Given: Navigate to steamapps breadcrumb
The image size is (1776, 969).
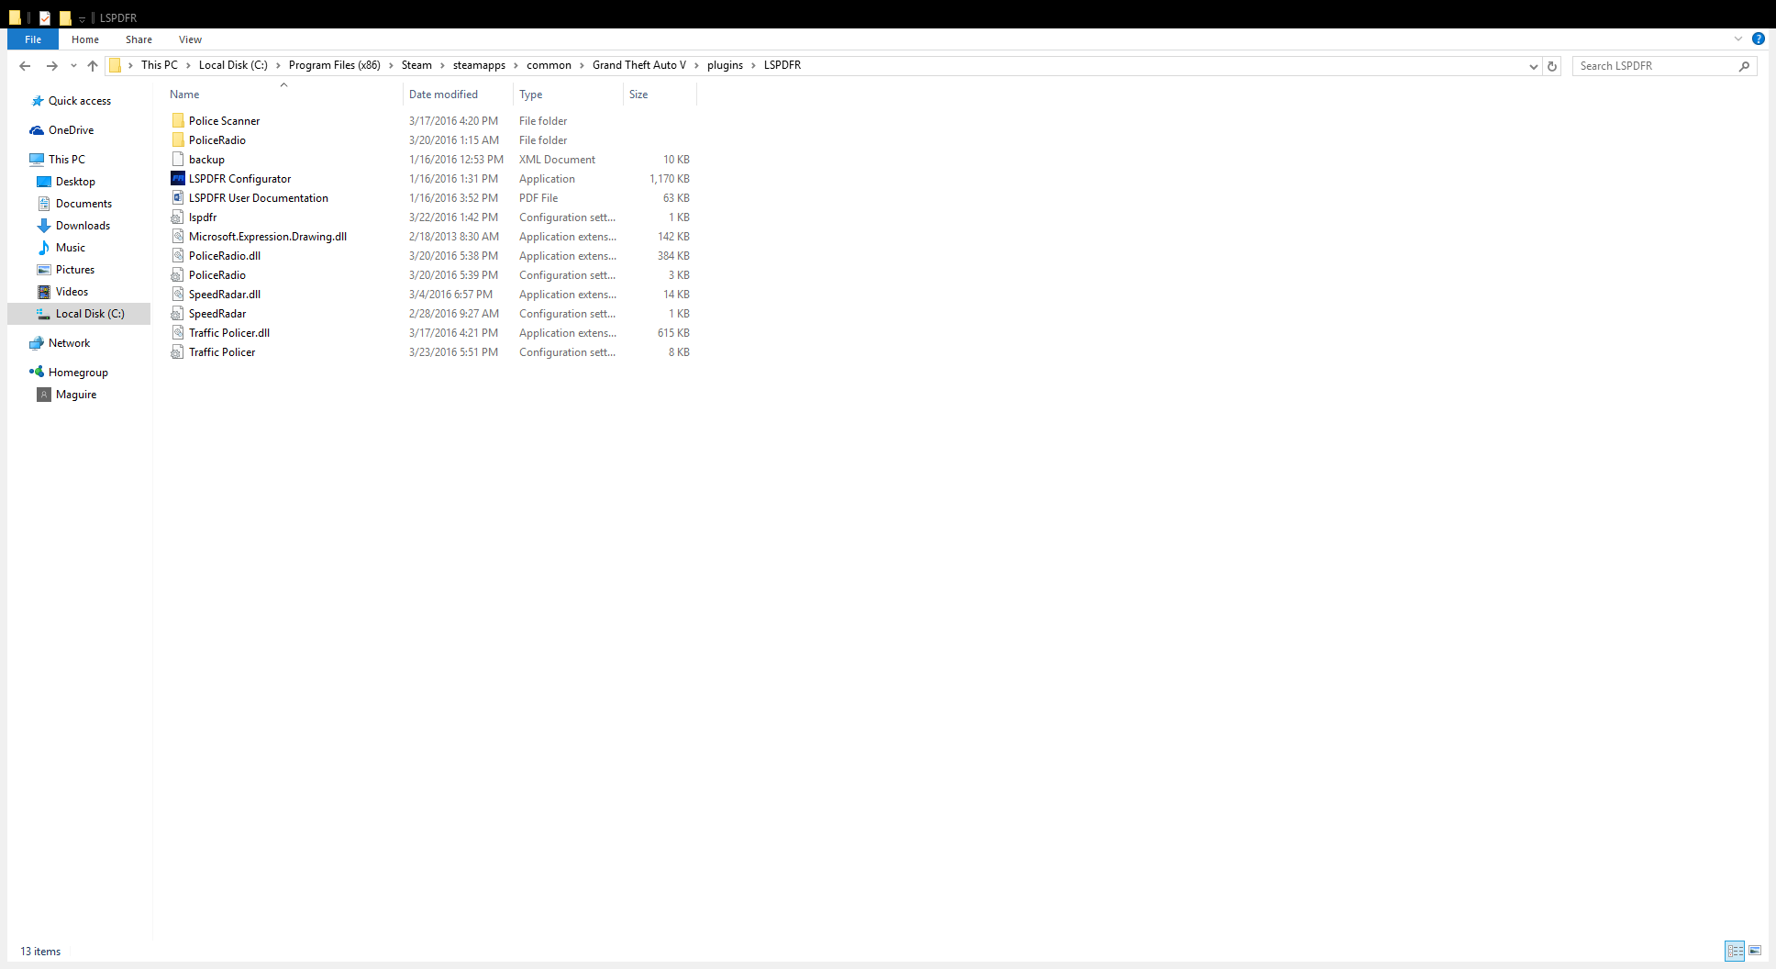Looking at the screenshot, I should (x=479, y=65).
